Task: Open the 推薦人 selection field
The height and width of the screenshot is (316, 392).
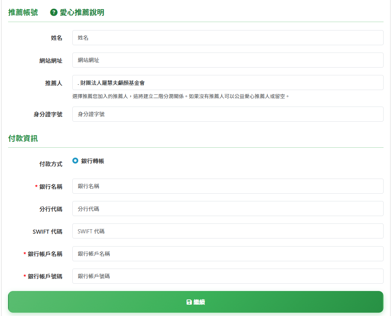Action: (228, 83)
